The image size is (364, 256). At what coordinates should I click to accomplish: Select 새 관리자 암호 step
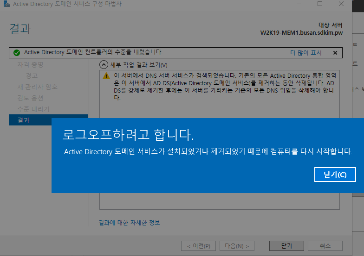37,87
